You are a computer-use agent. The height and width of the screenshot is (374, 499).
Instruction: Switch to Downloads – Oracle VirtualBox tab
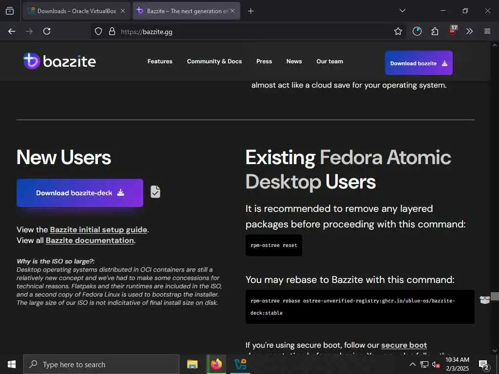point(77,11)
